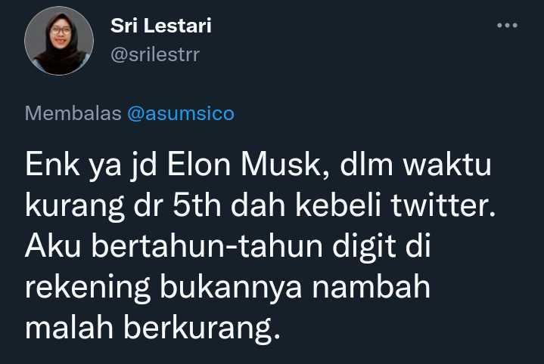Click the word "bukannya" in the tweet
This screenshot has width=544, height=364.
pyautogui.click(x=230, y=287)
